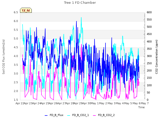160x120 pixels.
Task: Click the 2.5 left axis value
Action: coord(16,82)
